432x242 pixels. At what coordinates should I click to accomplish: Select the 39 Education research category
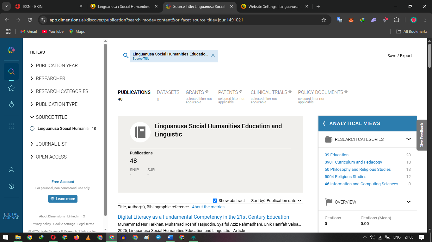tap(336, 155)
